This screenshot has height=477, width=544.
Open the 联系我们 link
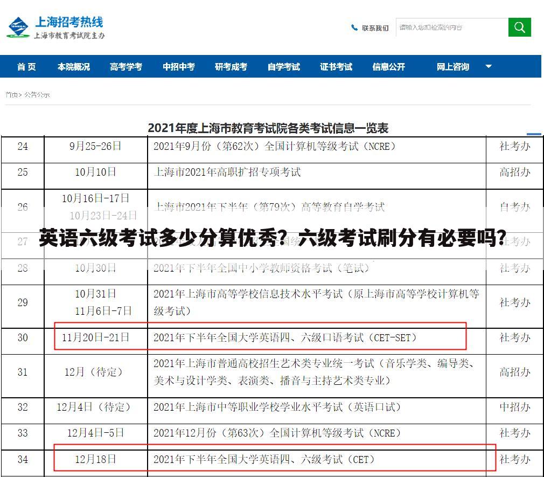tap(375, 28)
